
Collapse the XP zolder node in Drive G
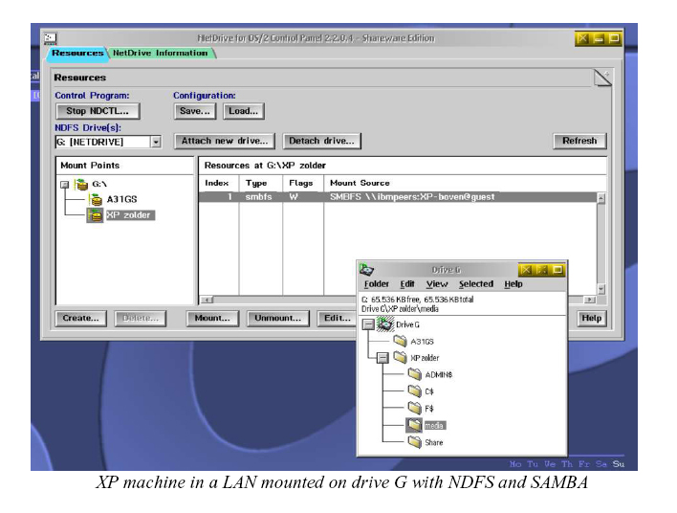click(382, 358)
